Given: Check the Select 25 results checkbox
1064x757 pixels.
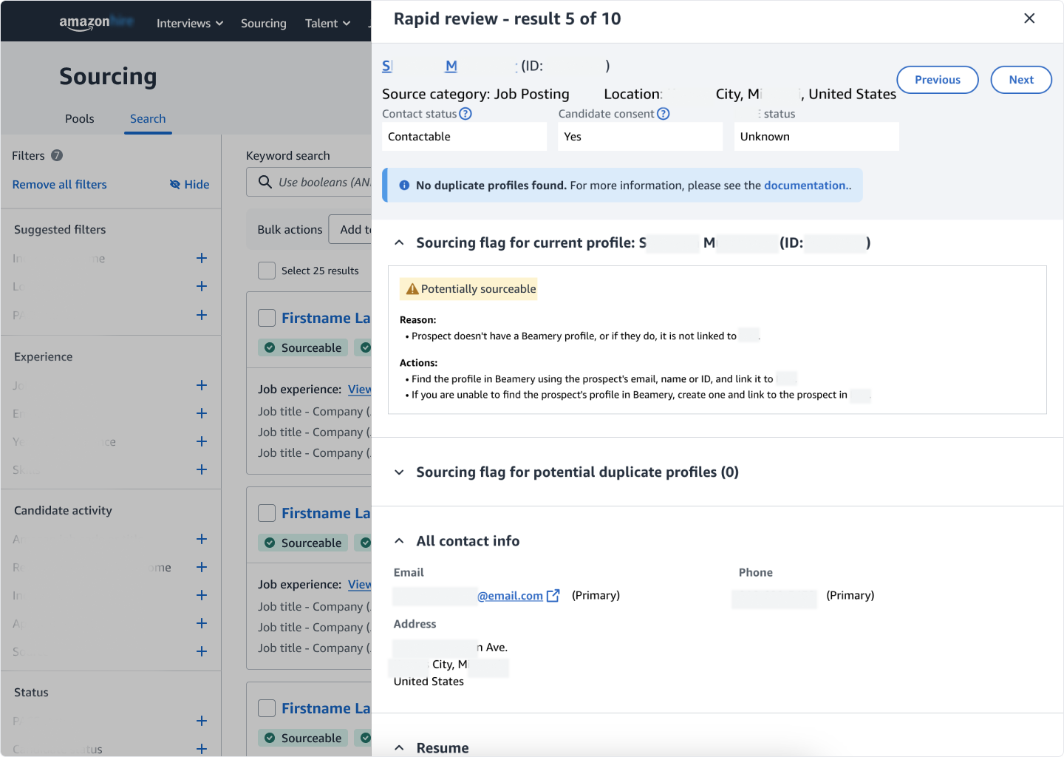Looking at the screenshot, I should [267, 271].
